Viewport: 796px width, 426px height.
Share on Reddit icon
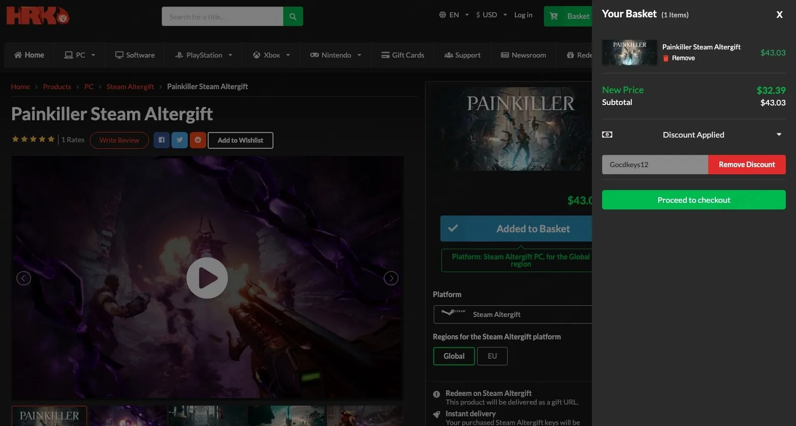(x=198, y=140)
